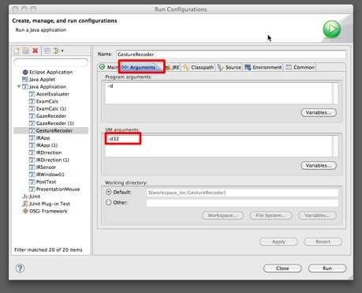Select Java Application category label

[47, 87]
